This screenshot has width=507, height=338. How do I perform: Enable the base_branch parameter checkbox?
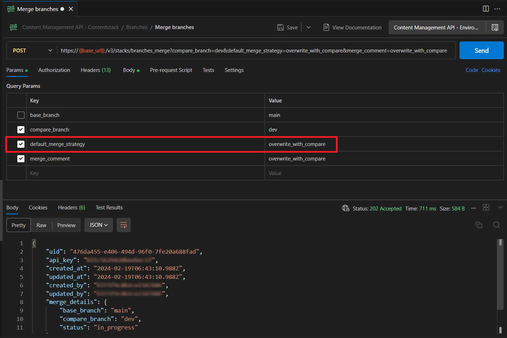point(21,115)
